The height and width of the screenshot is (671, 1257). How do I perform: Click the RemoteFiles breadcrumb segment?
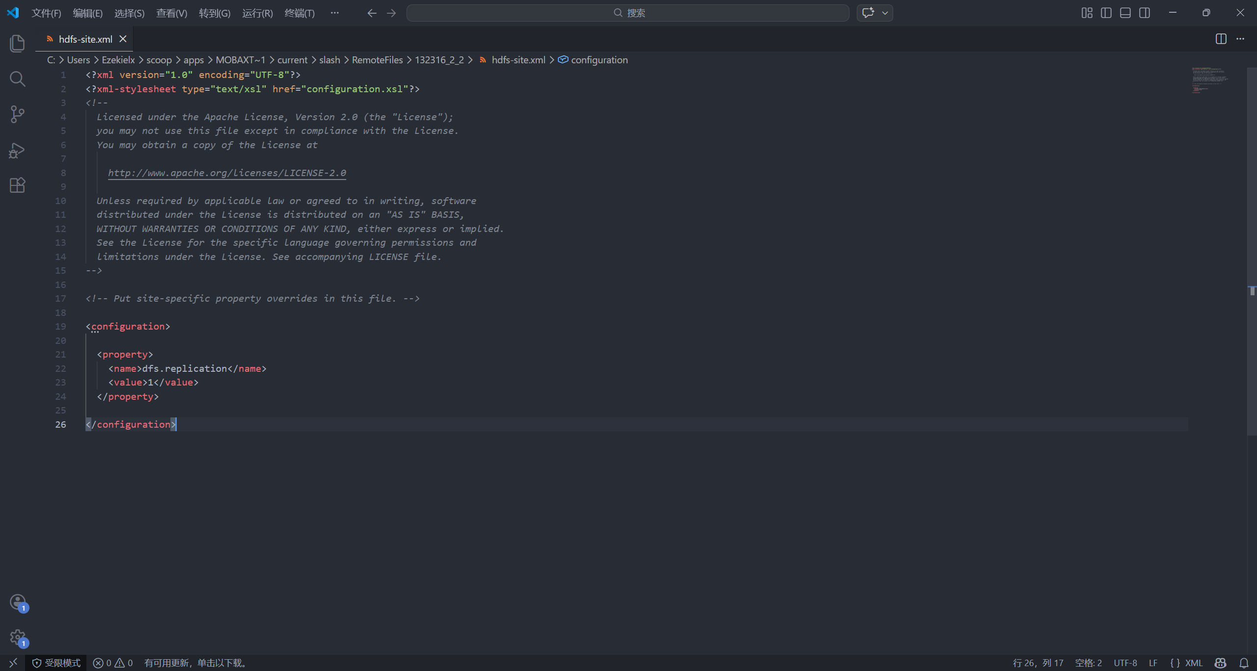click(377, 60)
